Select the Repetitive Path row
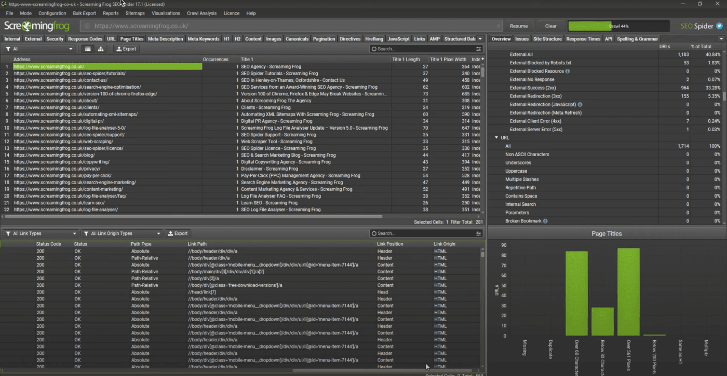This screenshot has height=376, width=727. click(x=605, y=188)
